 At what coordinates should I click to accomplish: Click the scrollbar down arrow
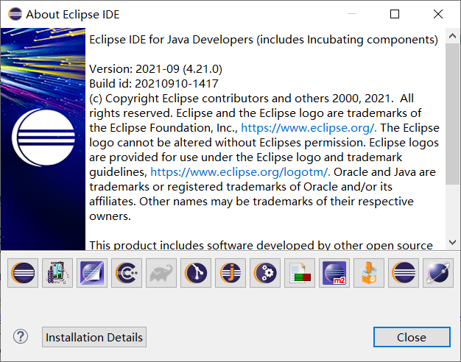point(452,242)
